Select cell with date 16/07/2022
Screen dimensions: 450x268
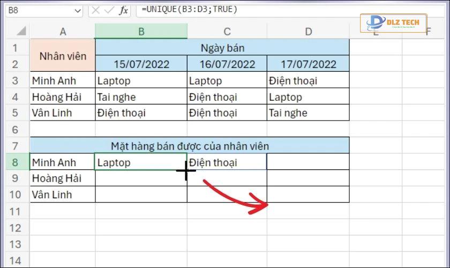point(227,64)
